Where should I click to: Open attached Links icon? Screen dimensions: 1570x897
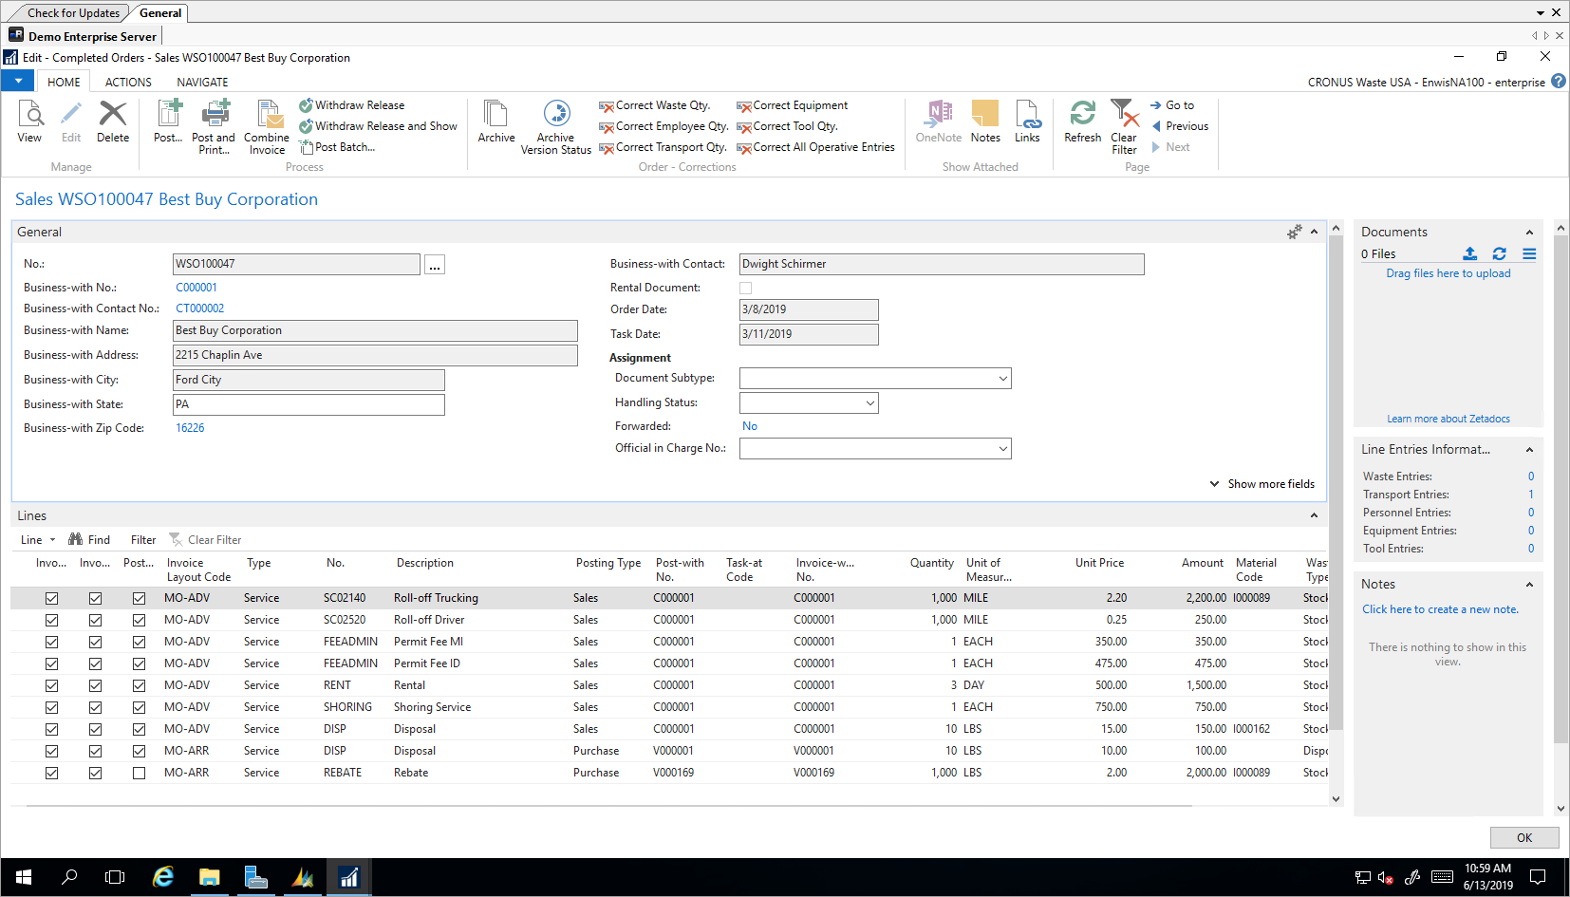(1027, 121)
